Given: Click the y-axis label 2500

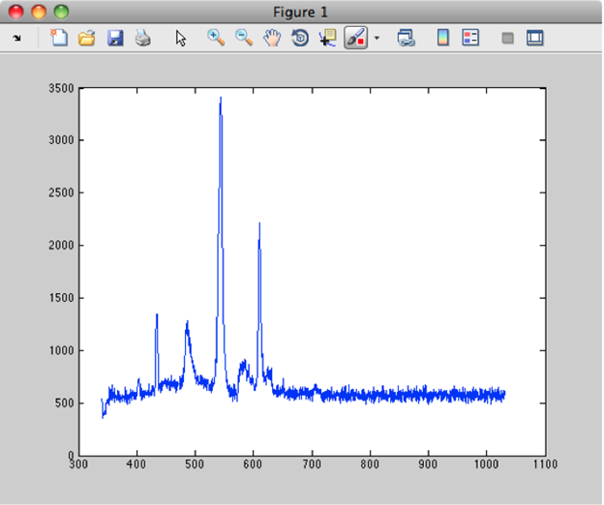Looking at the screenshot, I should (61, 193).
